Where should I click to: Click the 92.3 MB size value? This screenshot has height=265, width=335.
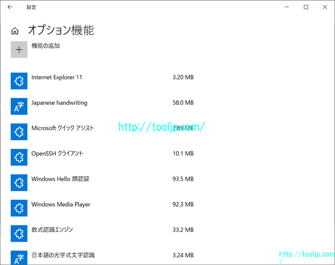pos(183,205)
